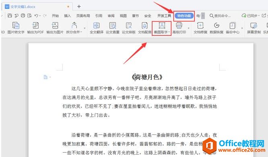
Task: Open a new document tab with plus
Action: pos(79,6)
